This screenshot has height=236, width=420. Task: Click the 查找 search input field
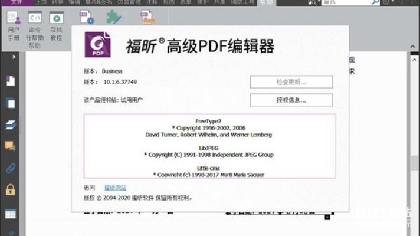346,2
